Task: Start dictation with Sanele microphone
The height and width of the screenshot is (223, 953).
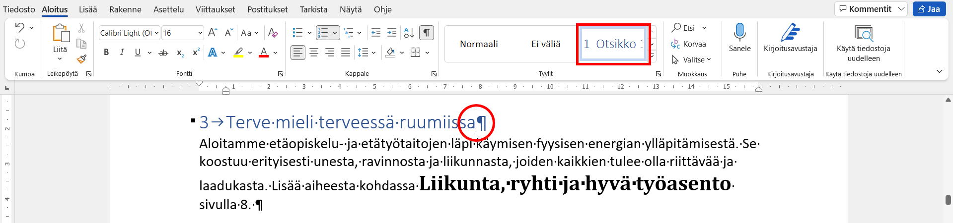Action: tap(739, 38)
